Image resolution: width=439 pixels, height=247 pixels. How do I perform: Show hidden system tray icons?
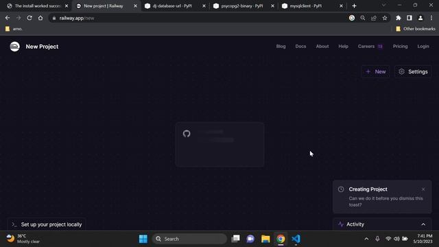(x=366, y=239)
